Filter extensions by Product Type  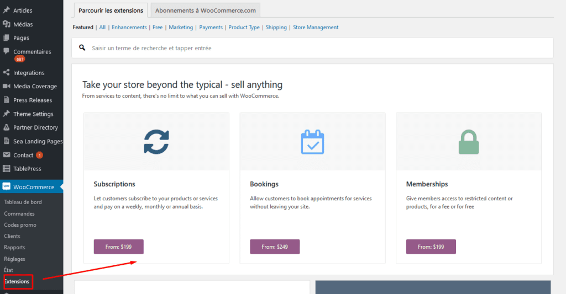click(x=244, y=28)
